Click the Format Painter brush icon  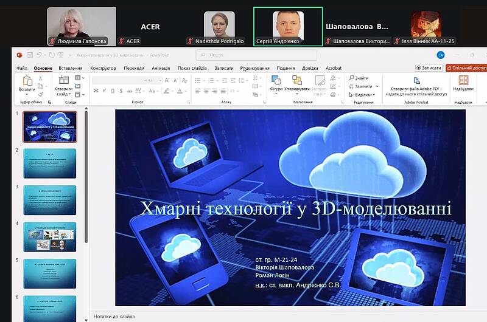coord(41,94)
